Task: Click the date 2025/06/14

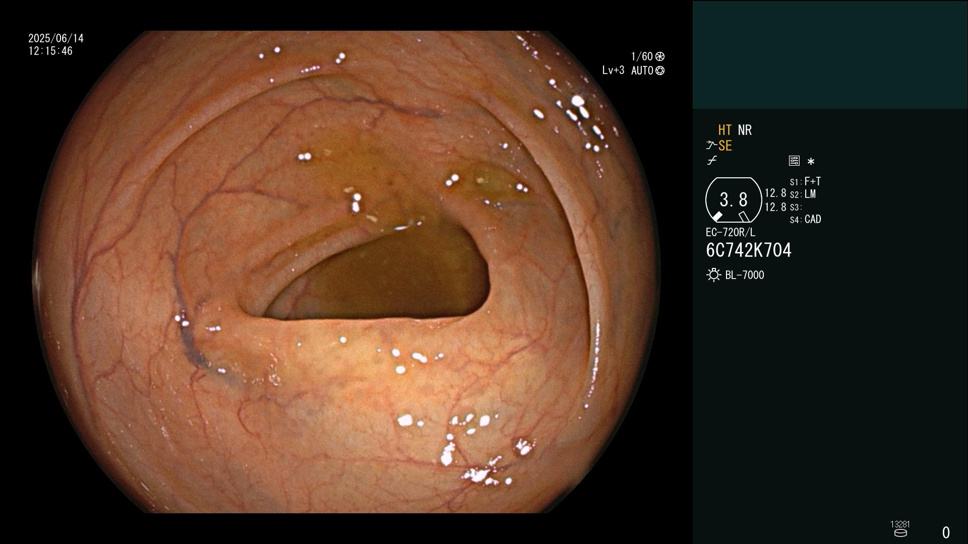Action: (56, 38)
